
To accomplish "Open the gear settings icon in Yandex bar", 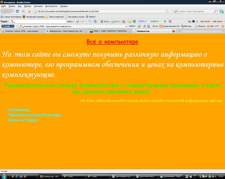I will (170, 21).
